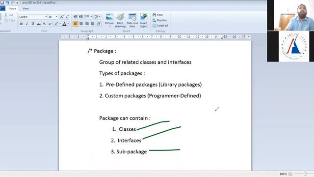Click the left indent marker on the ruler

[x=87, y=37]
